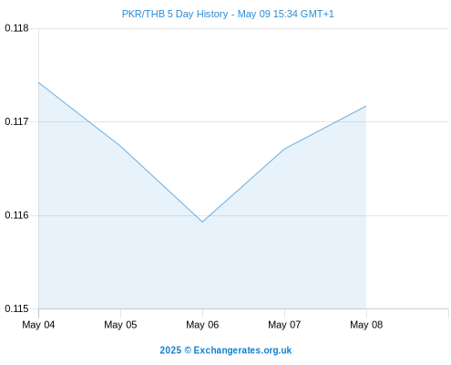Click the May 08 final data point
Image resolution: width=451 pixels, height=365 pixels.
(x=366, y=106)
